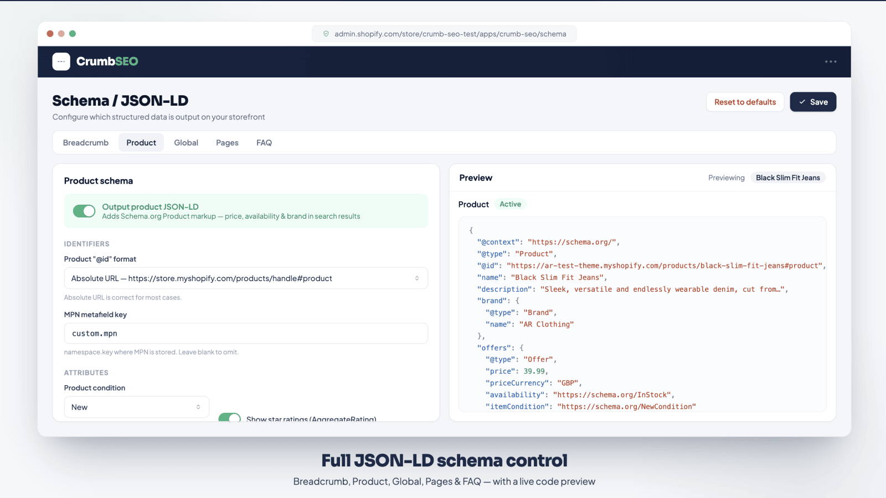This screenshot has width=886, height=498.
Task: Click the "availability" InStock line
Action: click(580, 395)
